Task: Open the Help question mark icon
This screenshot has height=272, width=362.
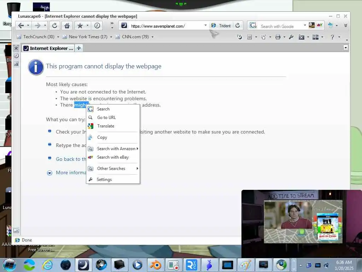Action: click(332, 37)
